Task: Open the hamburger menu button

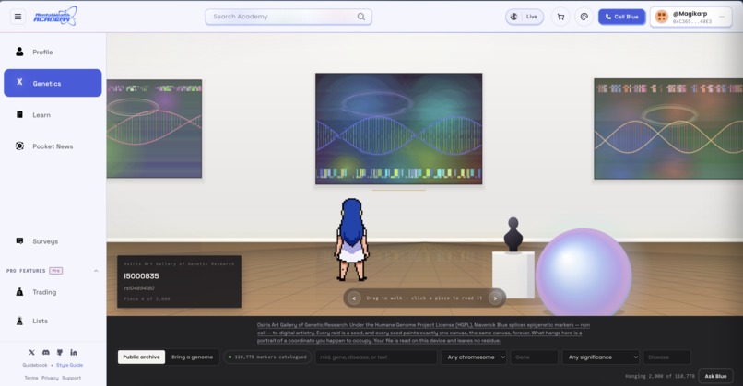Action: (18, 17)
